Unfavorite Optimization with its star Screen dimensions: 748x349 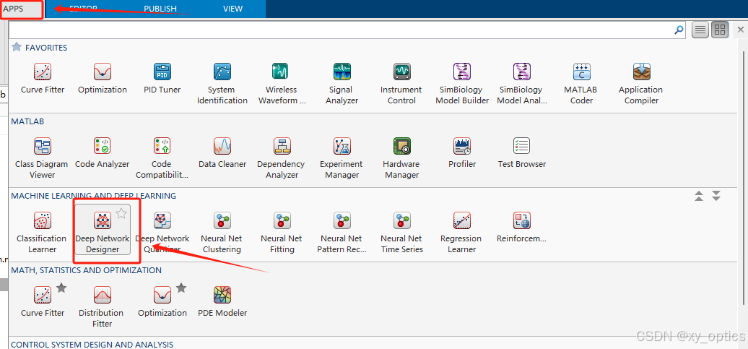click(181, 288)
